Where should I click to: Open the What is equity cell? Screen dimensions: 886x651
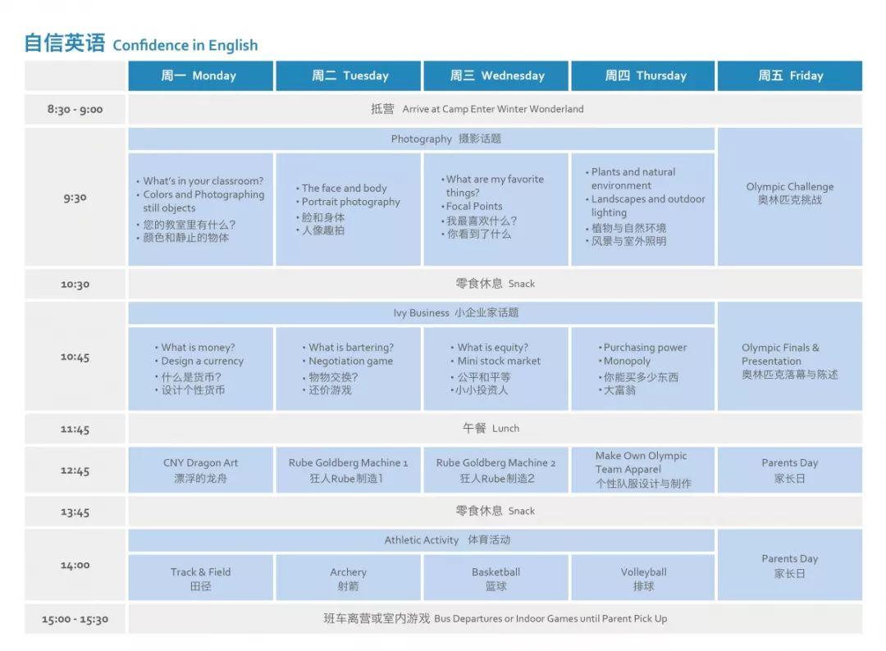point(496,369)
